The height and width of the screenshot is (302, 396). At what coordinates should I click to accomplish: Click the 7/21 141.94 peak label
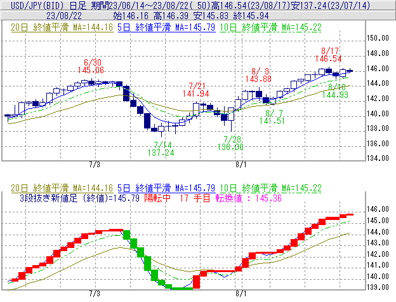point(196,90)
